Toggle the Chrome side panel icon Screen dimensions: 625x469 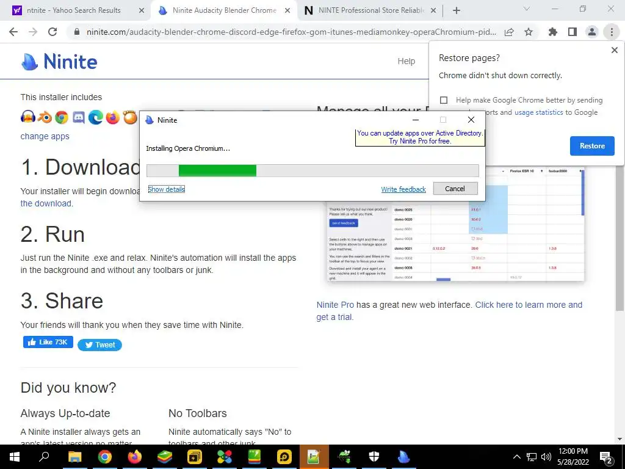573,32
